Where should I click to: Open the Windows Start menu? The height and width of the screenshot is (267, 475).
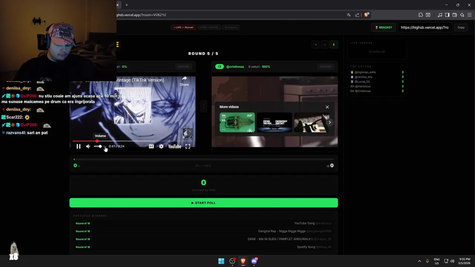pyautogui.click(x=221, y=261)
